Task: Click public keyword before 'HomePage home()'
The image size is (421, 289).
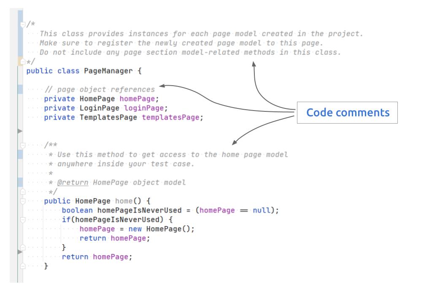Action: [57, 201]
